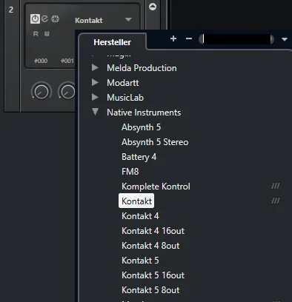Enable Write automation (W) on the slot
This screenshot has height=302, width=292.
(47, 34)
